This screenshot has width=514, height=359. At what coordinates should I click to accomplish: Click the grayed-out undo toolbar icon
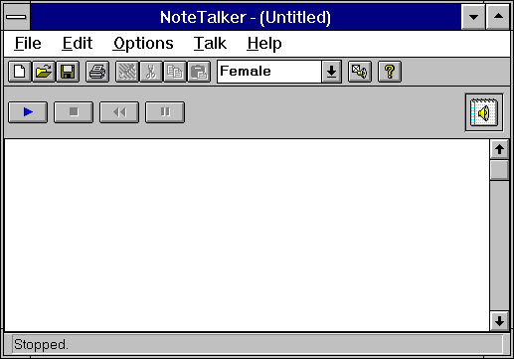coord(127,72)
